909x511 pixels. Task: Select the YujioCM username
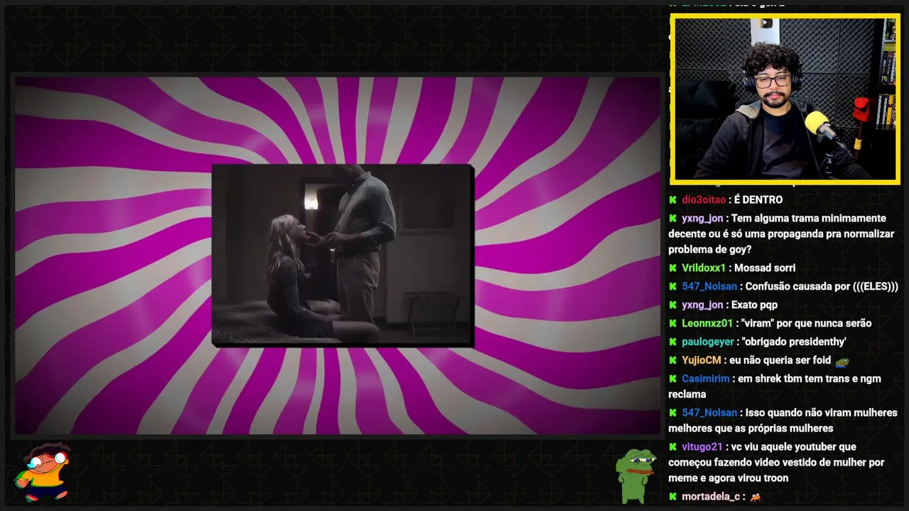tap(701, 361)
